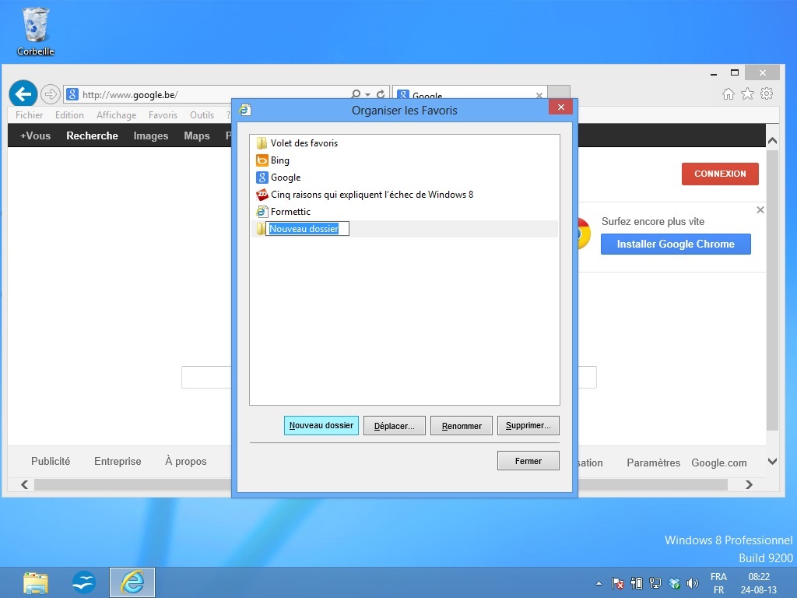Image resolution: width=797 pixels, height=598 pixels.
Task: Open the address bar dropdown arrow
Action: [368, 94]
